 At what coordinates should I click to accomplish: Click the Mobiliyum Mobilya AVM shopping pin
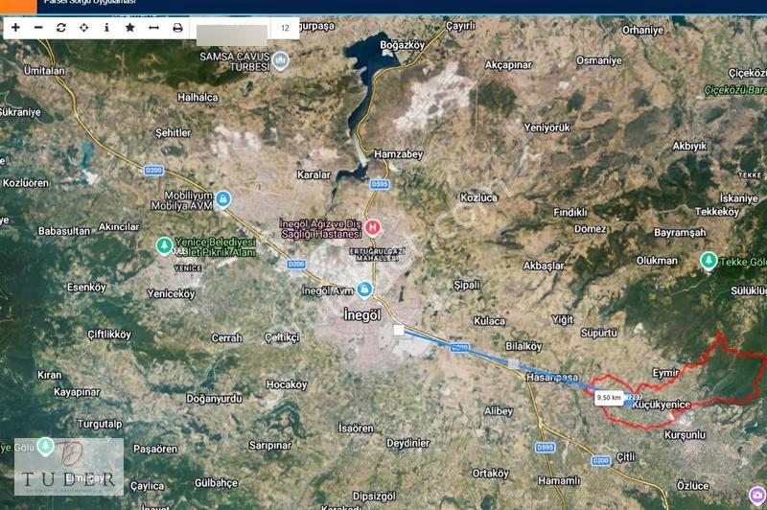[x=223, y=199]
